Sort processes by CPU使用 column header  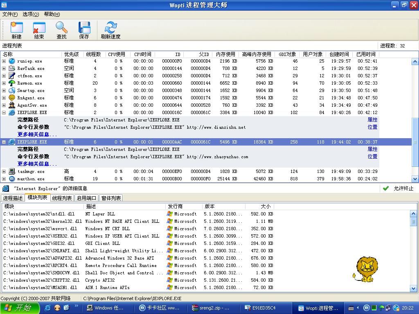[x=117, y=54]
